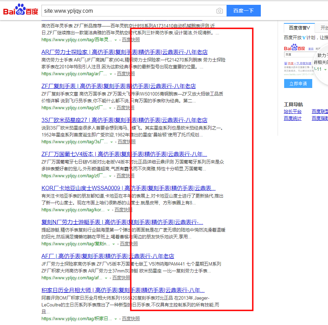Expand dropdown arrow next to tag/af URL
The width and height of the screenshot is (328, 325).
pyautogui.click(x=106, y=278)
